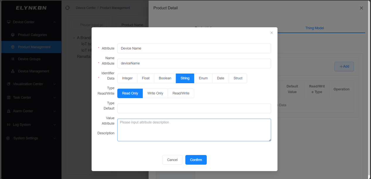The width and height of the screenshot is (371, 179).
Task: Collapse the A Brand tree node
Action: (74, 38)
